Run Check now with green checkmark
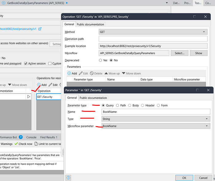Screen dimensions: 215x181 coord(23,144)
